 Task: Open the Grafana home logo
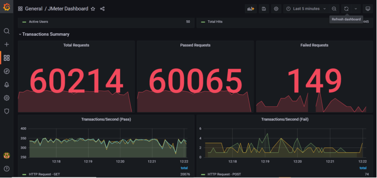6,7
